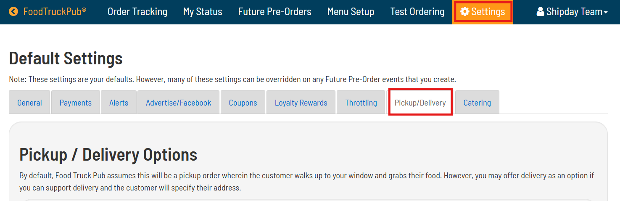The image size is (620, 201).
Task: Select the Pickup/Delivery tab
Action: (x=420, y=103)
